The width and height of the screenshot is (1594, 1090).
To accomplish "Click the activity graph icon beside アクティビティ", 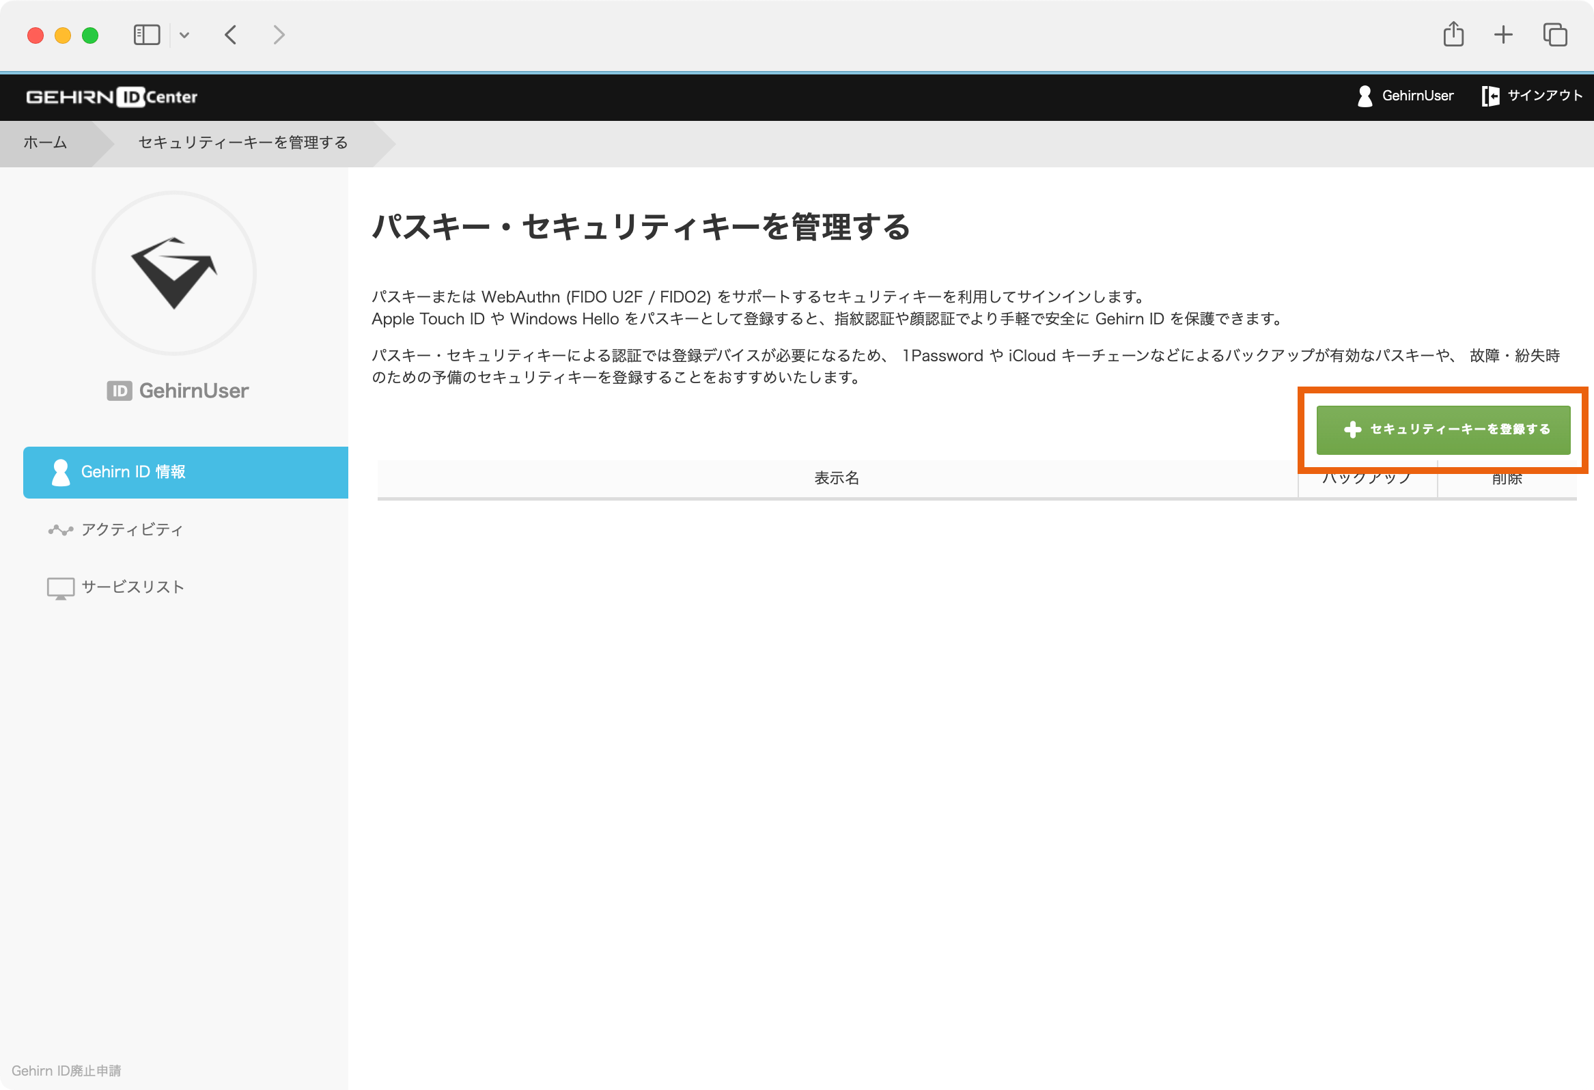I will [59, 529].
